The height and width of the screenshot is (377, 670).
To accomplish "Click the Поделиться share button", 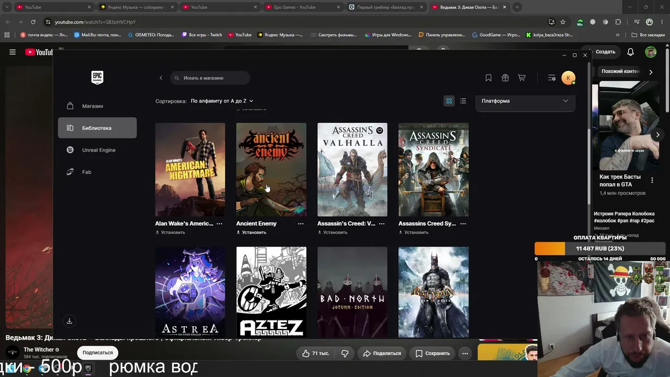I will coord(382,353).
